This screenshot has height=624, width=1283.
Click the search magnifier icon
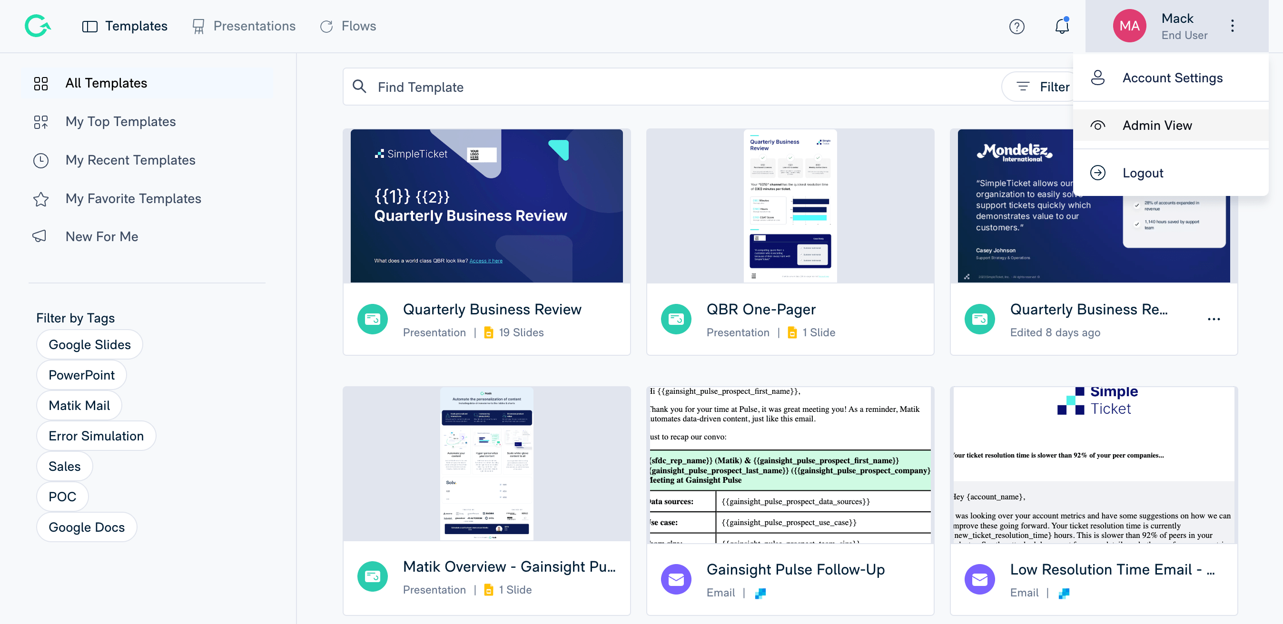pos(360,87)
